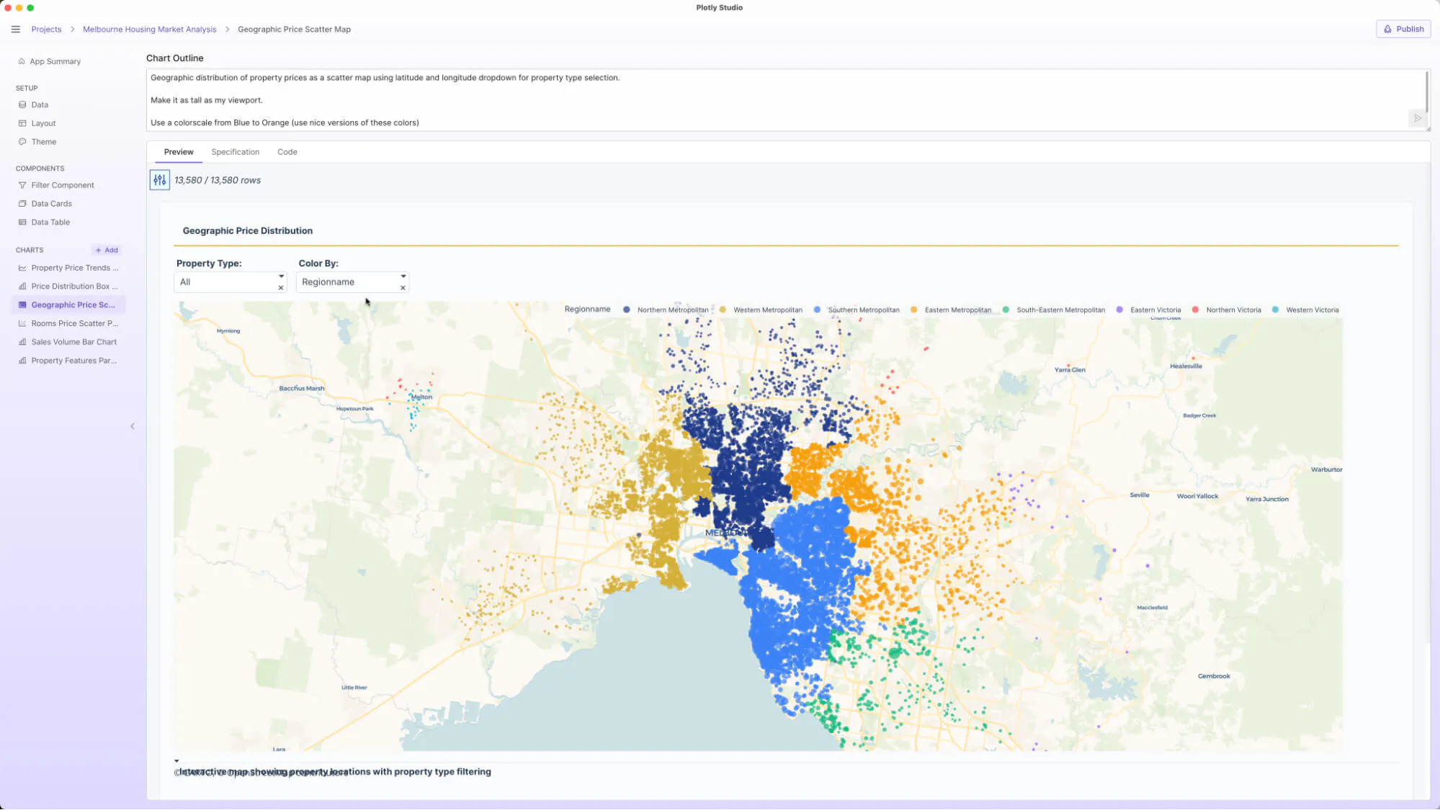Open the Data Cards component
The width and height of the screenshot is (1440, 810).
(x=51, y=204)
